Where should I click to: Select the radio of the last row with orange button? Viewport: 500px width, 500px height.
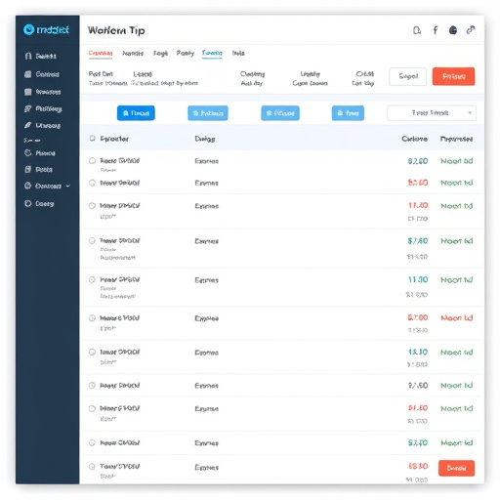[x=93, y=467]
